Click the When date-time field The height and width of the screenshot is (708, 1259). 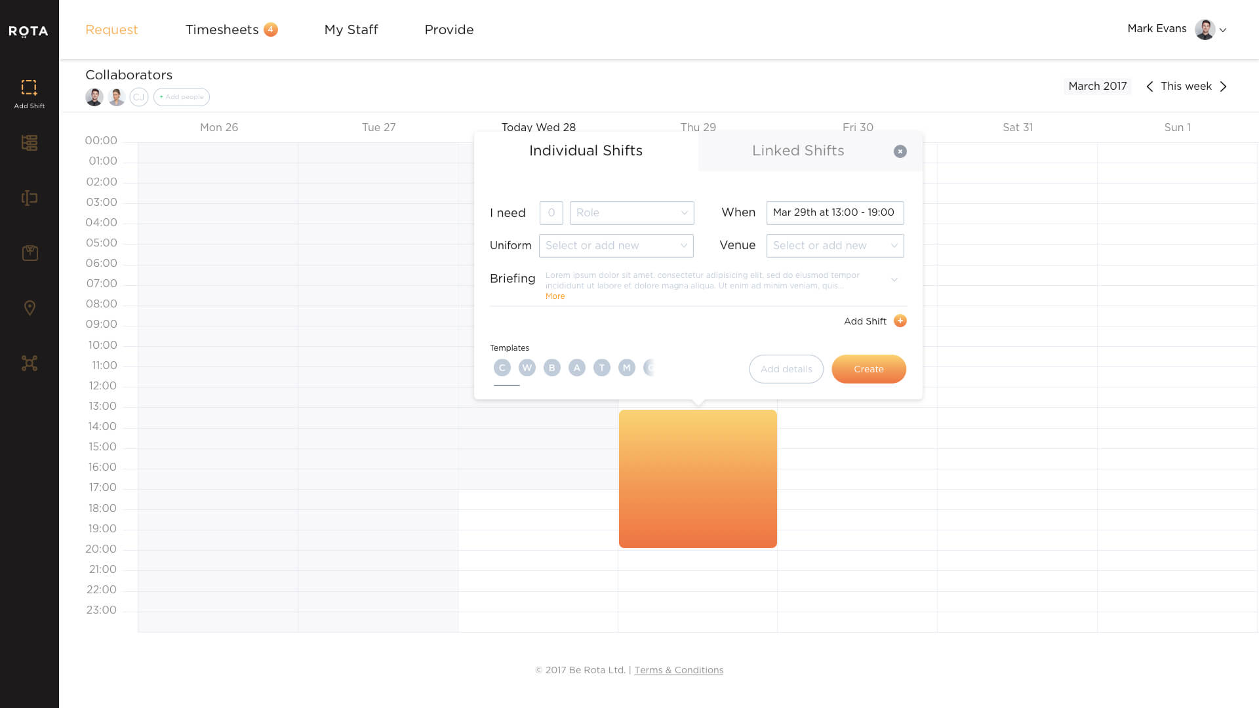click(835, 212)
